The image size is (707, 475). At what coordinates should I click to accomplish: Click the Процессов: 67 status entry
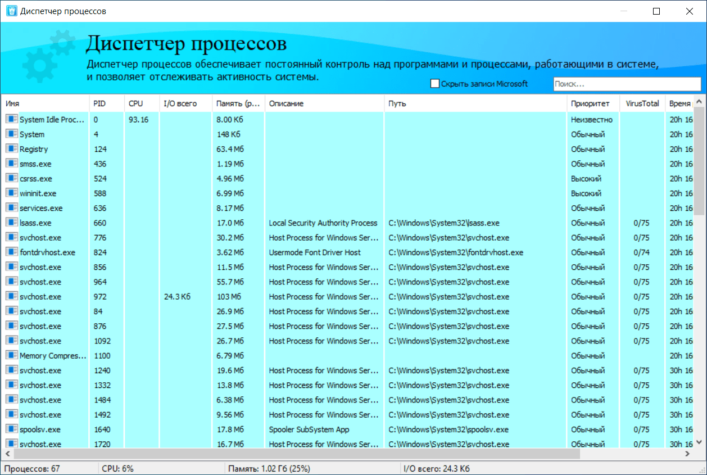point(33,468)
